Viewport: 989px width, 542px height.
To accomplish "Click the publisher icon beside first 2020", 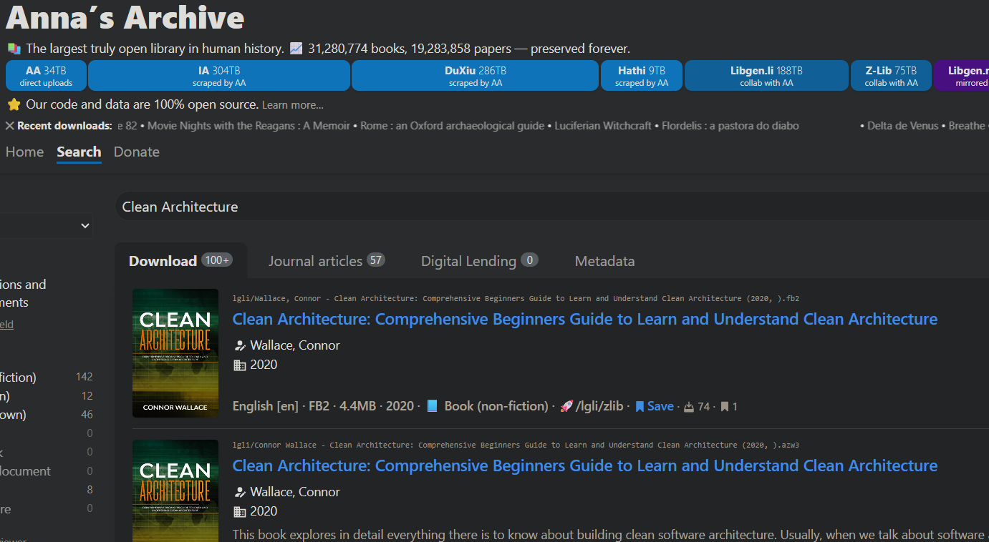I will (x=240, y=365).
